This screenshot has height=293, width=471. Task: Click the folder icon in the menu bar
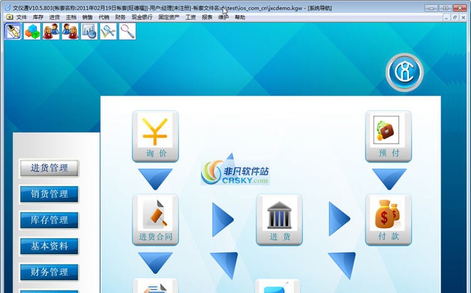(x=9, y=17)
